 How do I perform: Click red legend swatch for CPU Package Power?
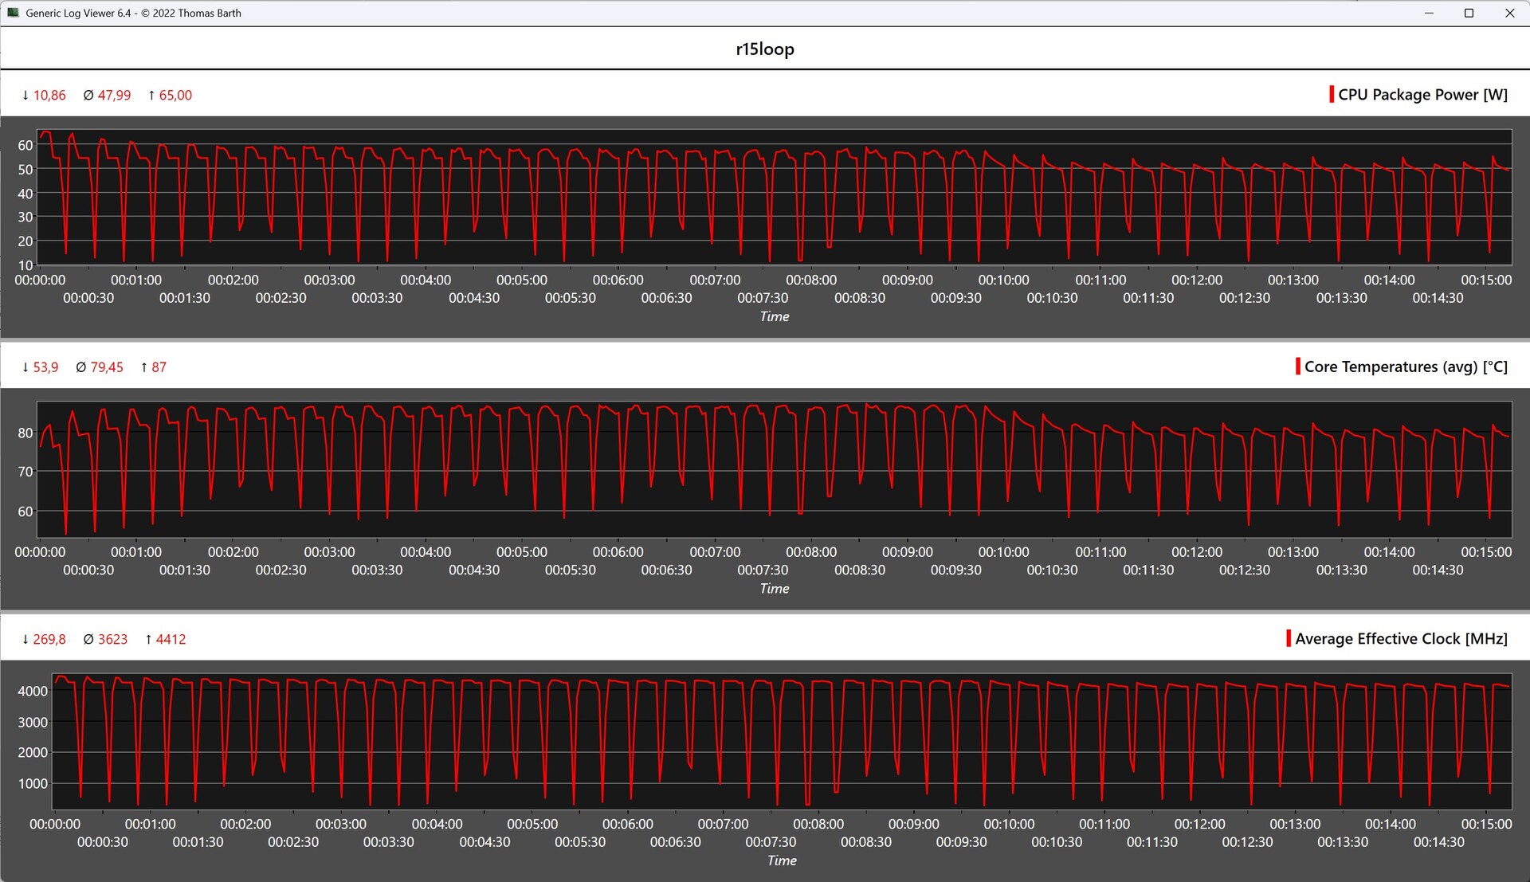1331,95
